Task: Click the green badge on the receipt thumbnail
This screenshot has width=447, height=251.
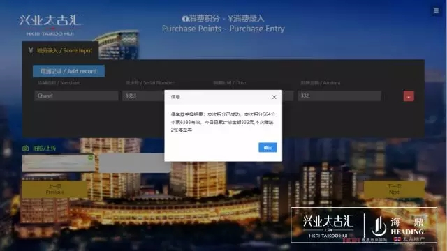Action: [91, 158]
